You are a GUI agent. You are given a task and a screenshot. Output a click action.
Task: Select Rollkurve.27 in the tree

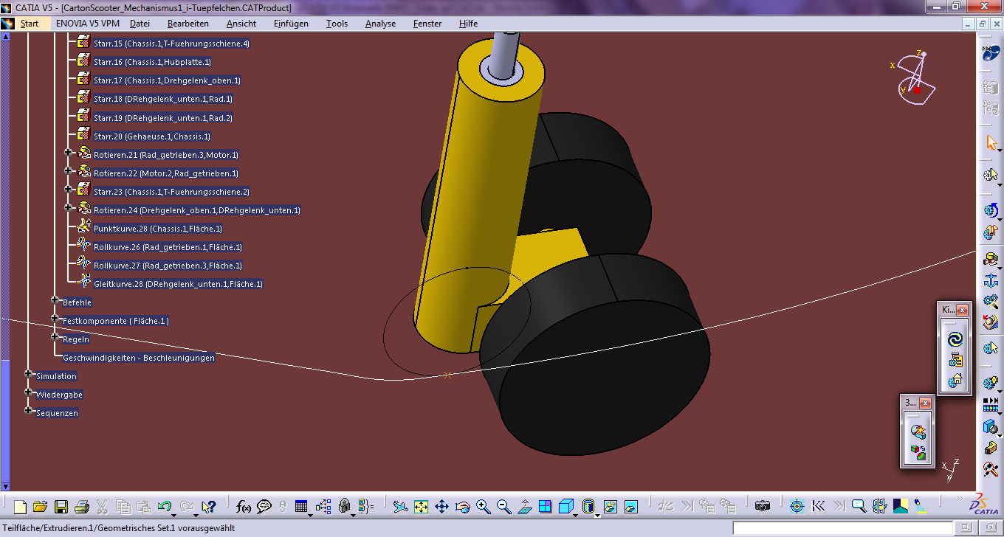pos(168,266)
